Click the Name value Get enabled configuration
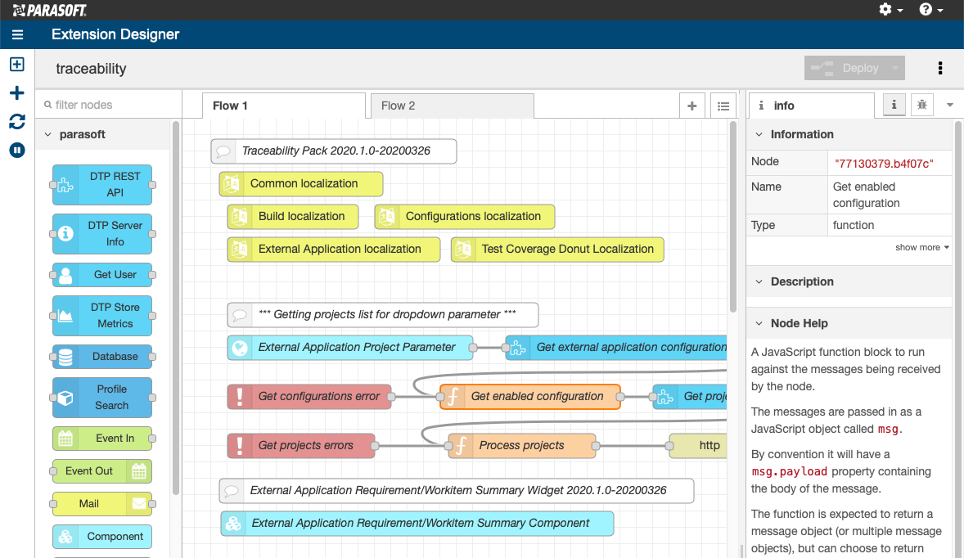The image size is (964, 558). [867, 195]
